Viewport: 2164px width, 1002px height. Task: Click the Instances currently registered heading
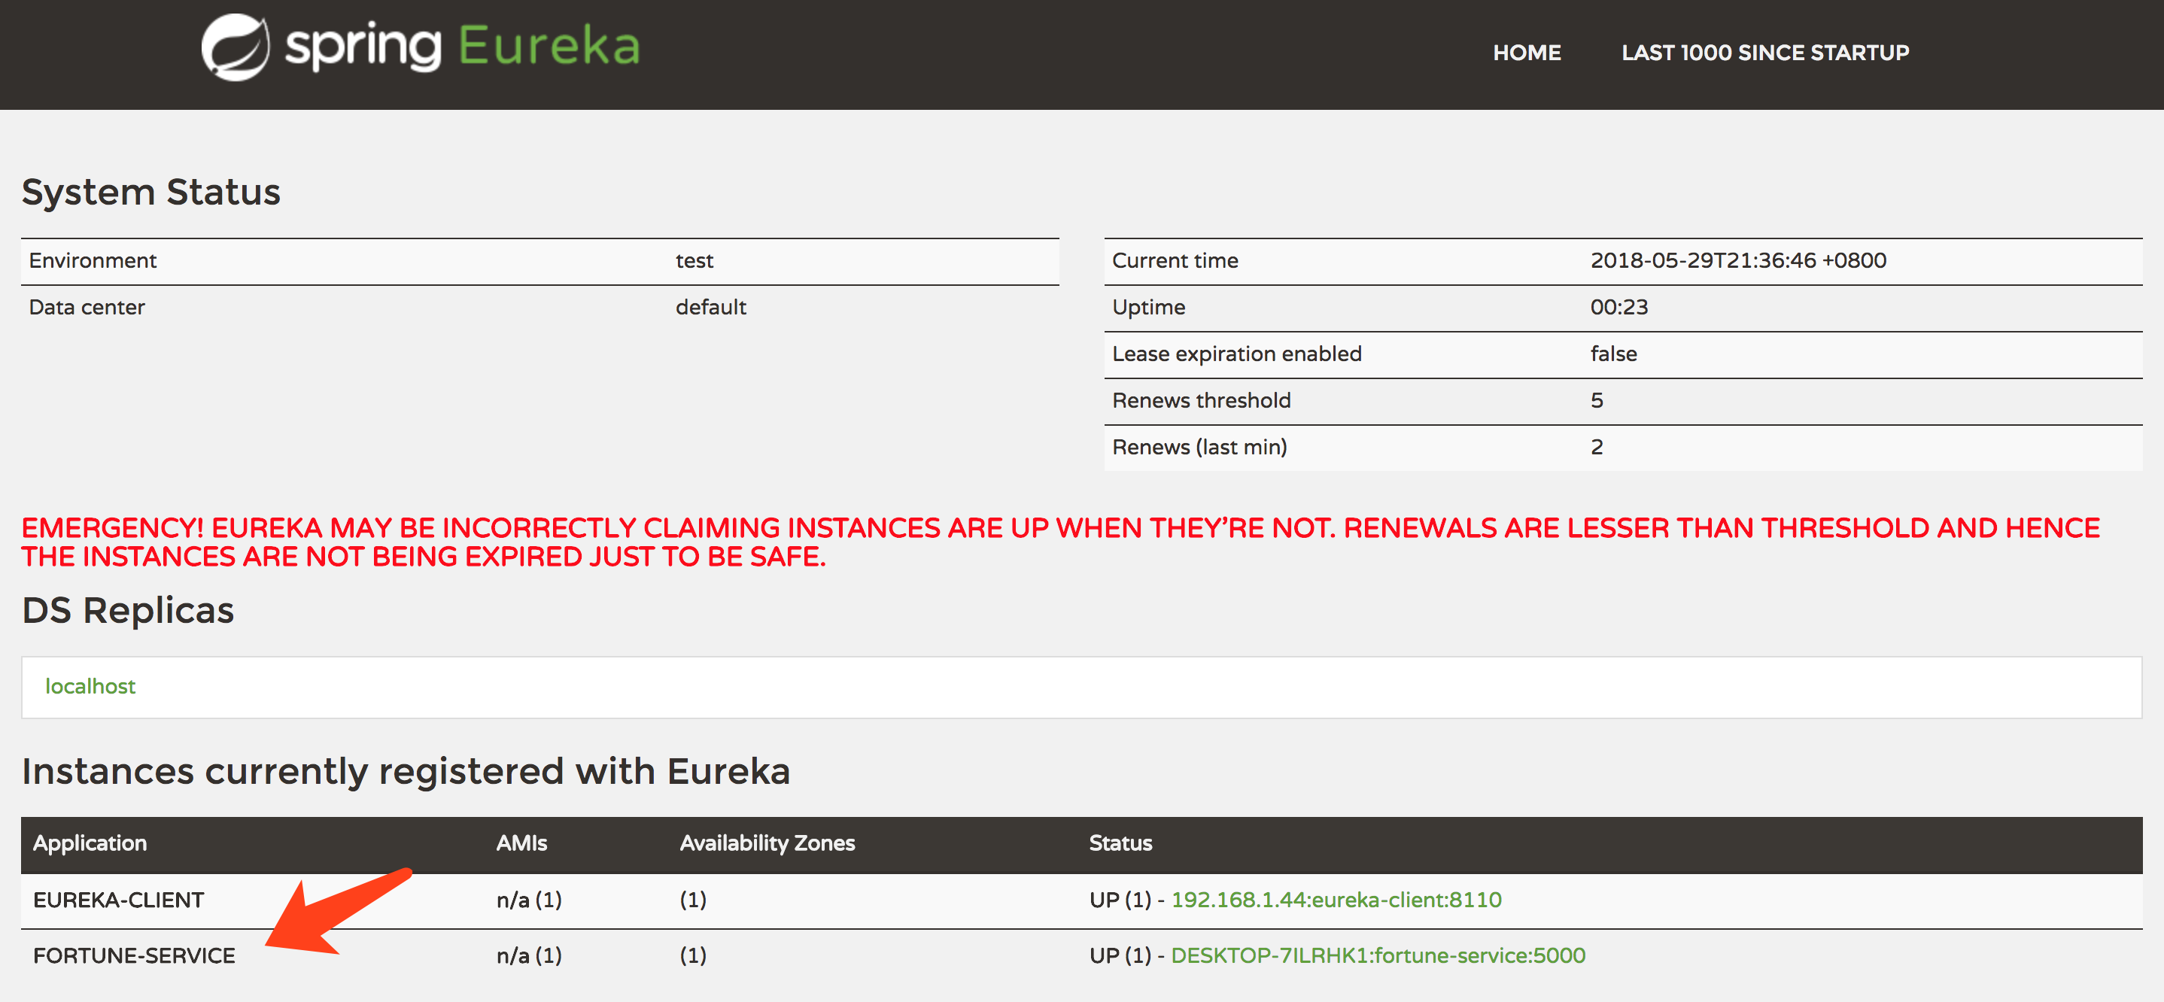[406, 771]
